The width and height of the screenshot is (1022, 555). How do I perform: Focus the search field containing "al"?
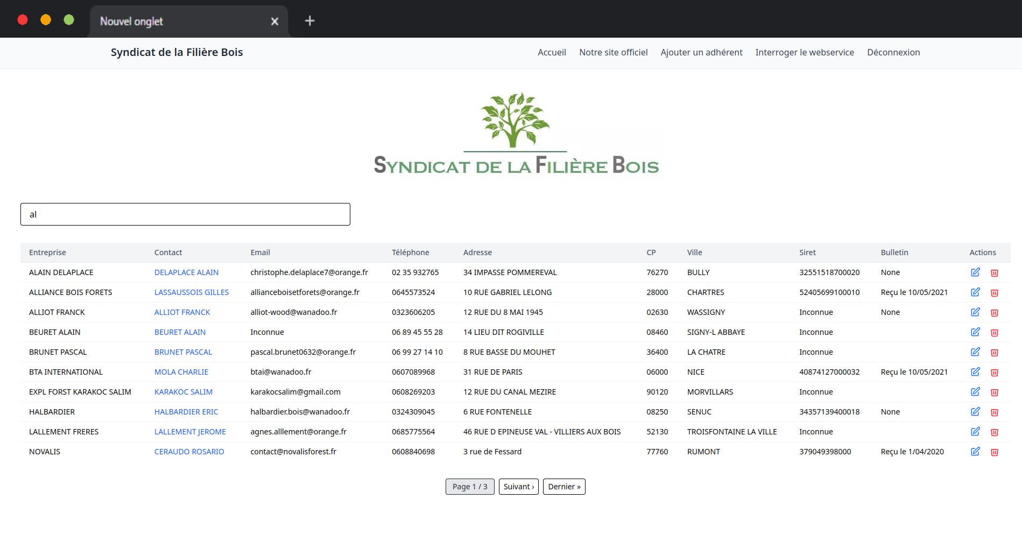click(x=185, y=214)
